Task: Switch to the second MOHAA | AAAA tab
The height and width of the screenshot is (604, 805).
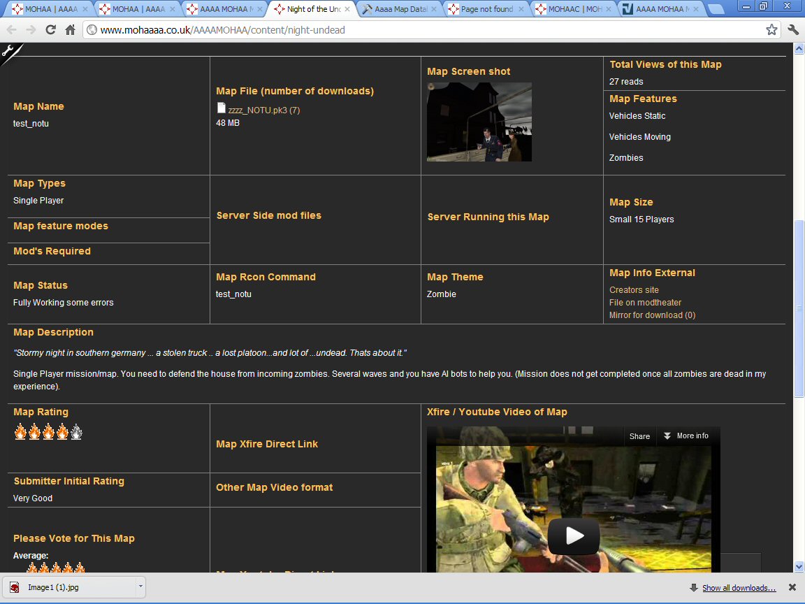Action: click(x=137, y=8)
